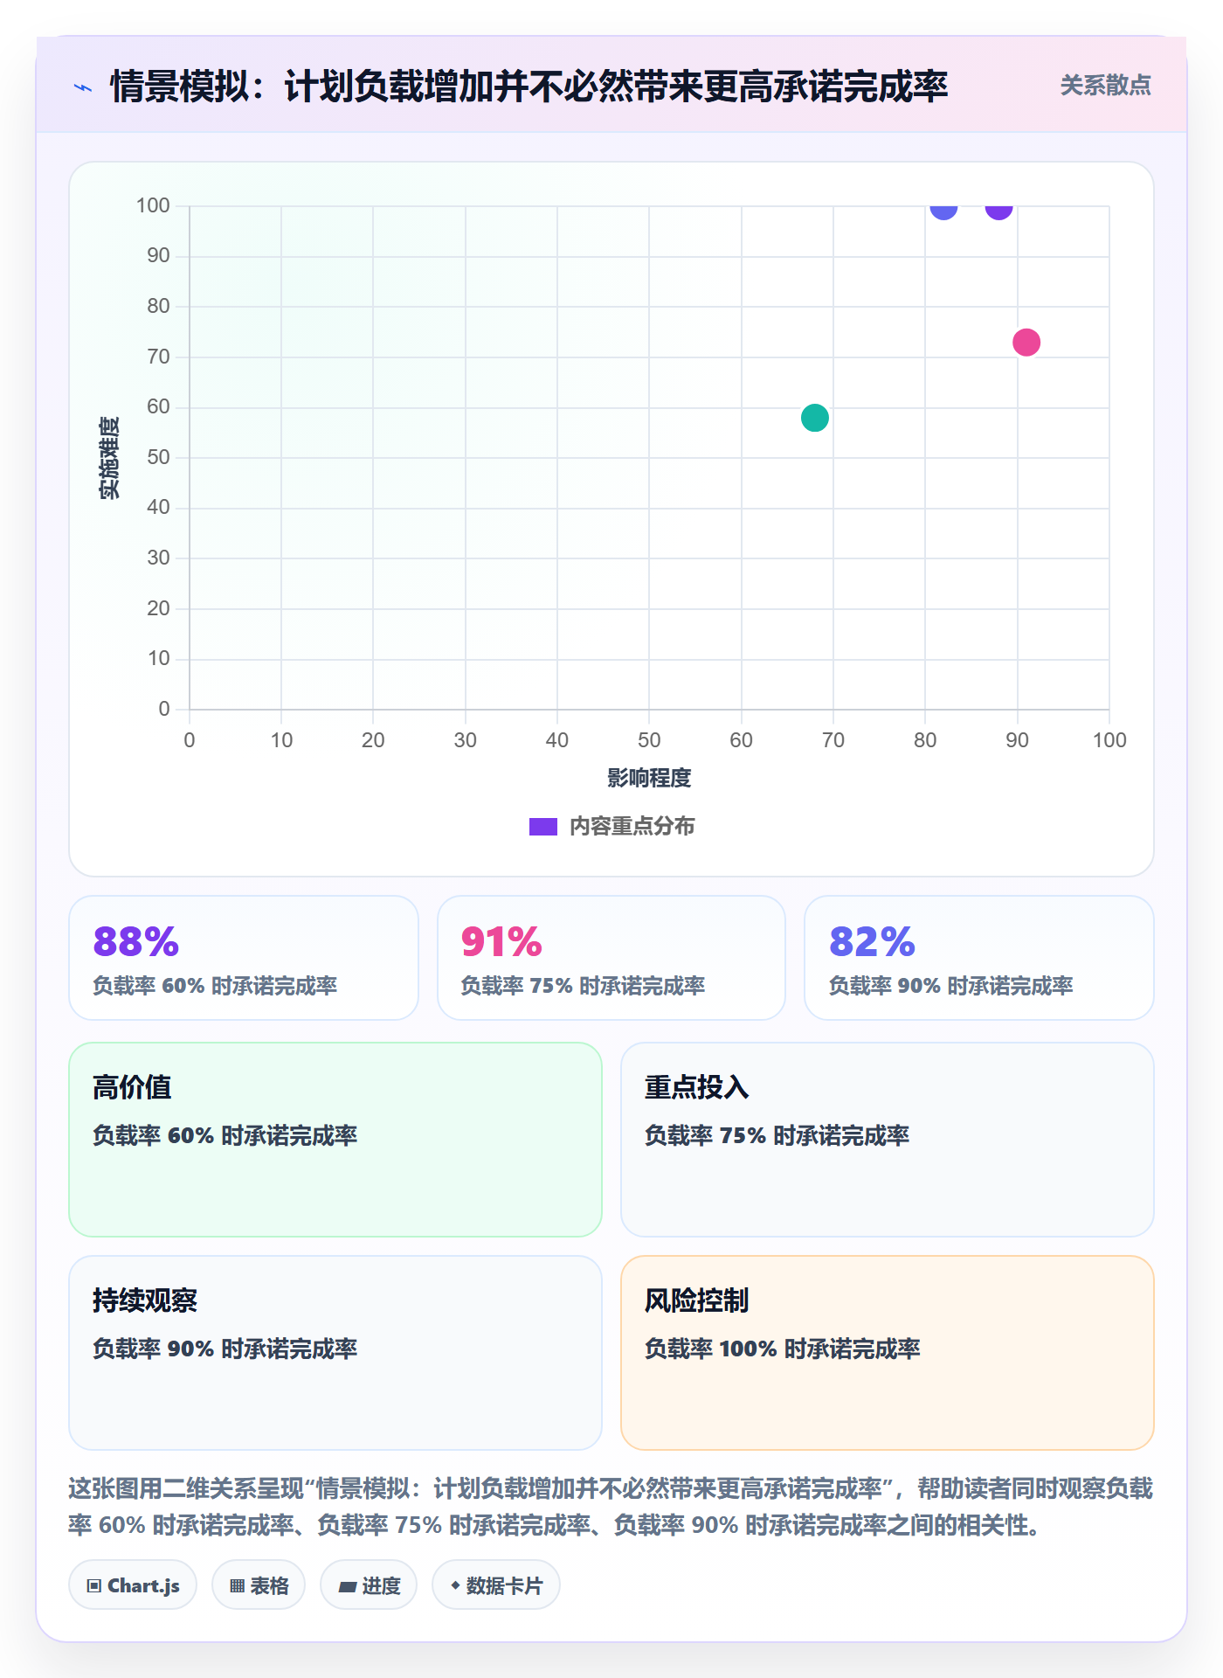Viewport: 1223px width, 1678px height.
Task: Click the 实施难度 y-axis title
Action: (109, 458)
